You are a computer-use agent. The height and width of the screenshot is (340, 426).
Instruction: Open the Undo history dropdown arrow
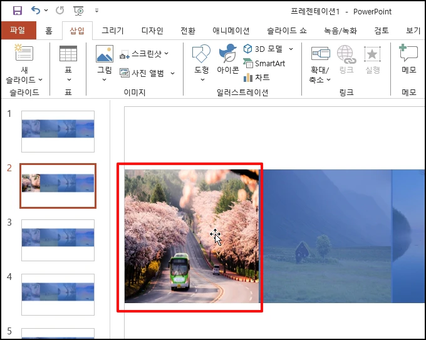(x=46, y=11)
